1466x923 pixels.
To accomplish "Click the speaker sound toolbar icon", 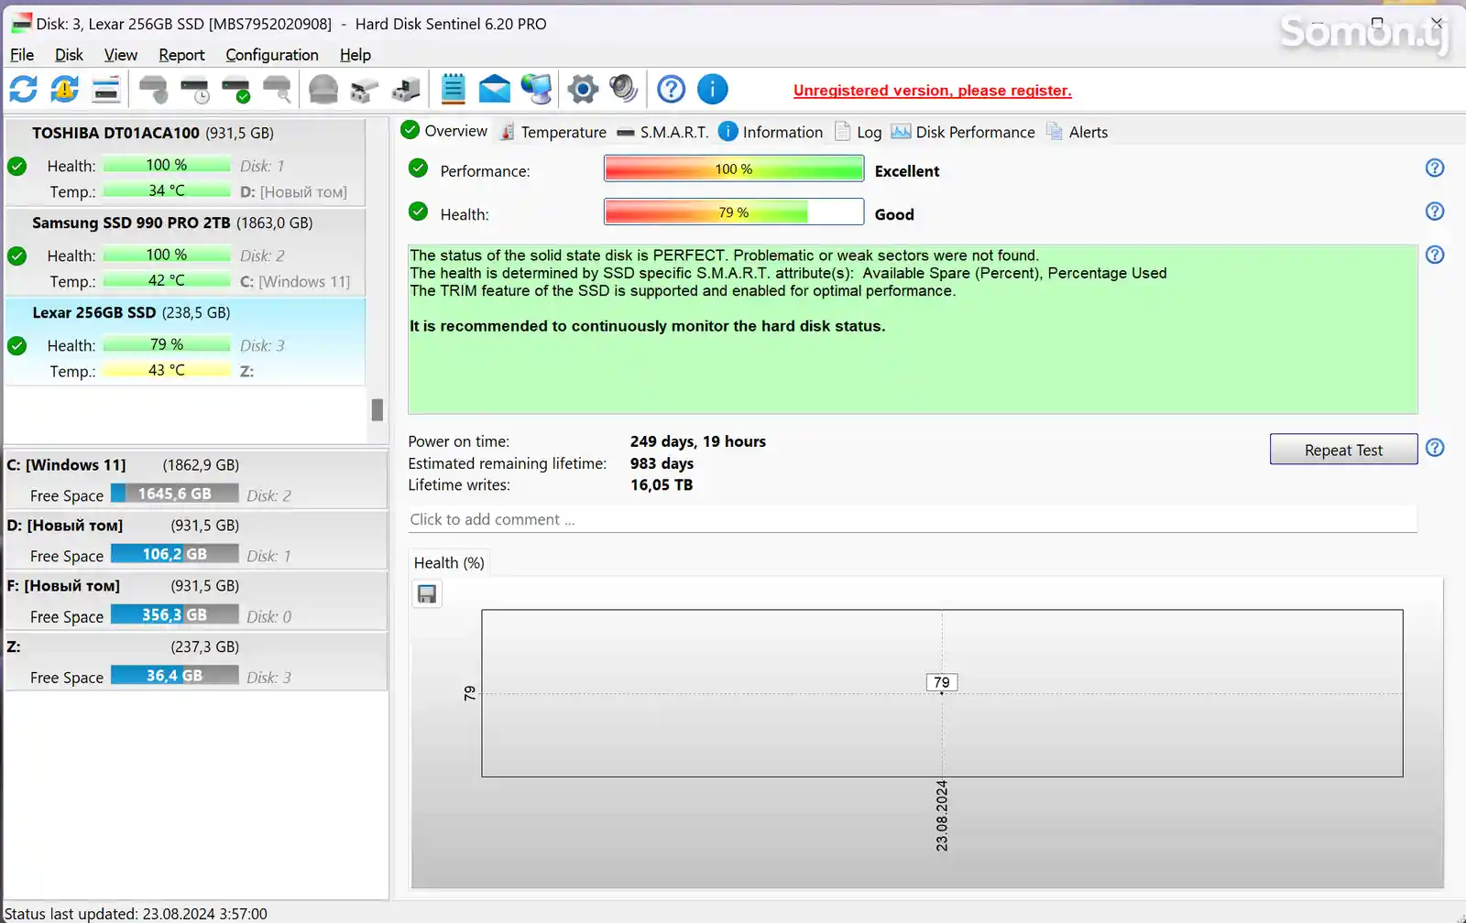I will (x=623, y=89).
